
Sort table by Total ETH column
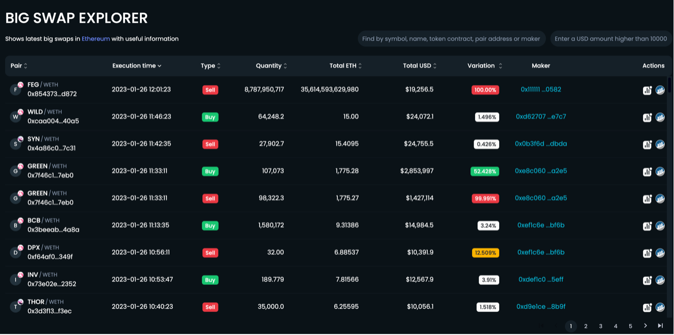[x=345, y=65]
